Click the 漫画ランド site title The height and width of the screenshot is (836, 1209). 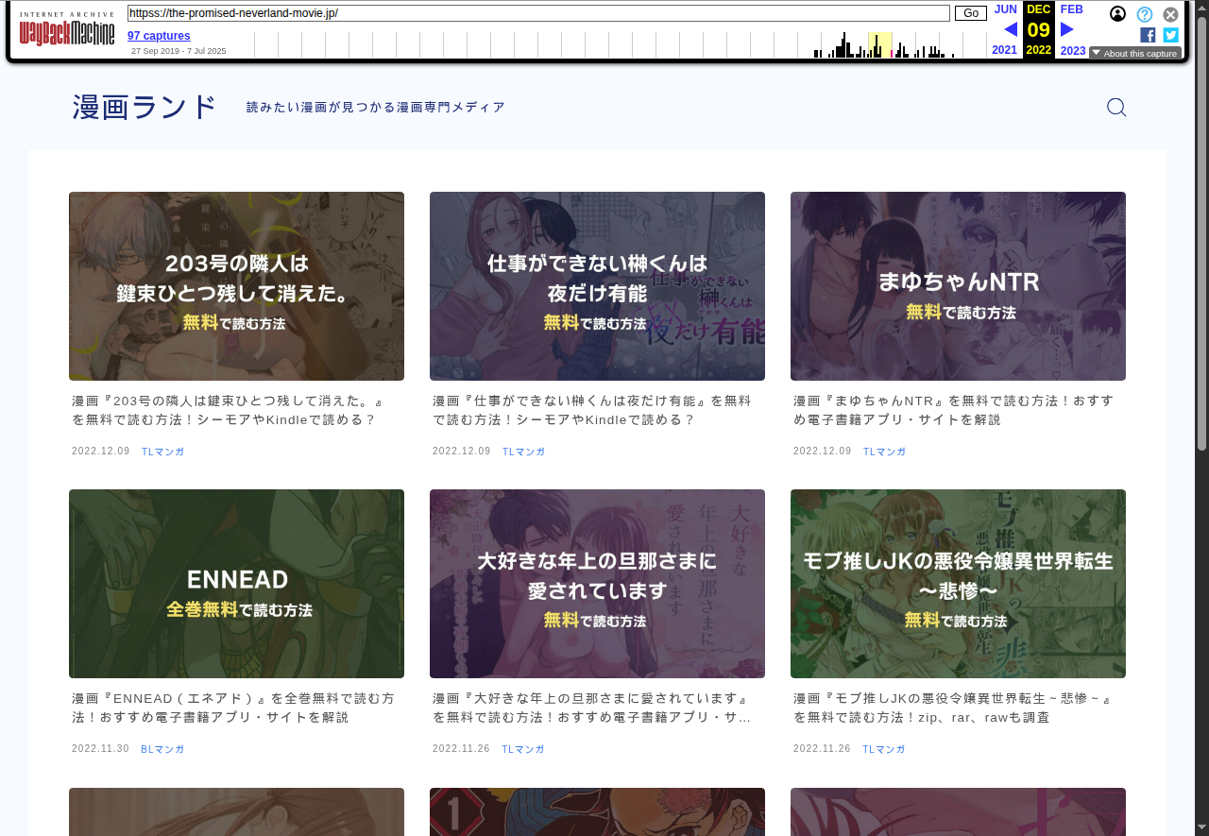pos(145,108)
